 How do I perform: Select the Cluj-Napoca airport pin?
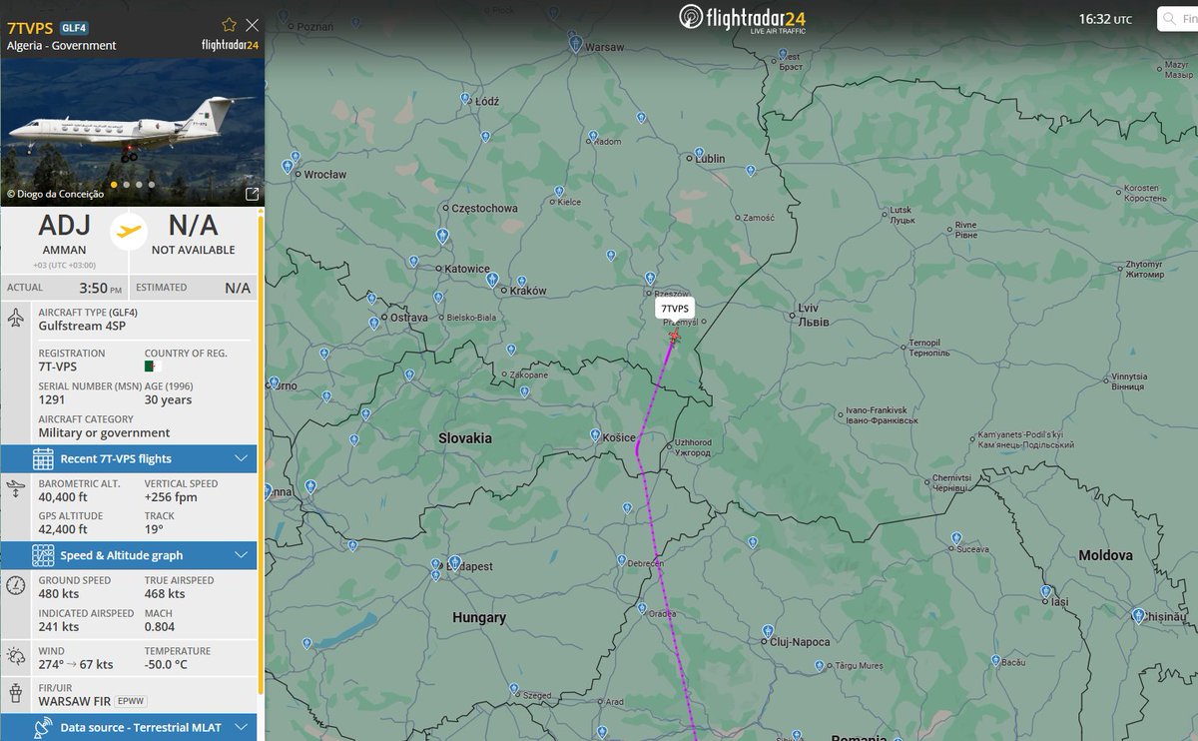[769, 632]
